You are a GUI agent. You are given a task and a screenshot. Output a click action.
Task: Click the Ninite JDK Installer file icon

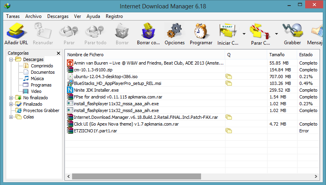(x=70, y=90)
